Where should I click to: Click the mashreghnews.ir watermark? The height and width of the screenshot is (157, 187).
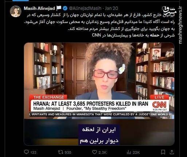[x=180, y=25]
